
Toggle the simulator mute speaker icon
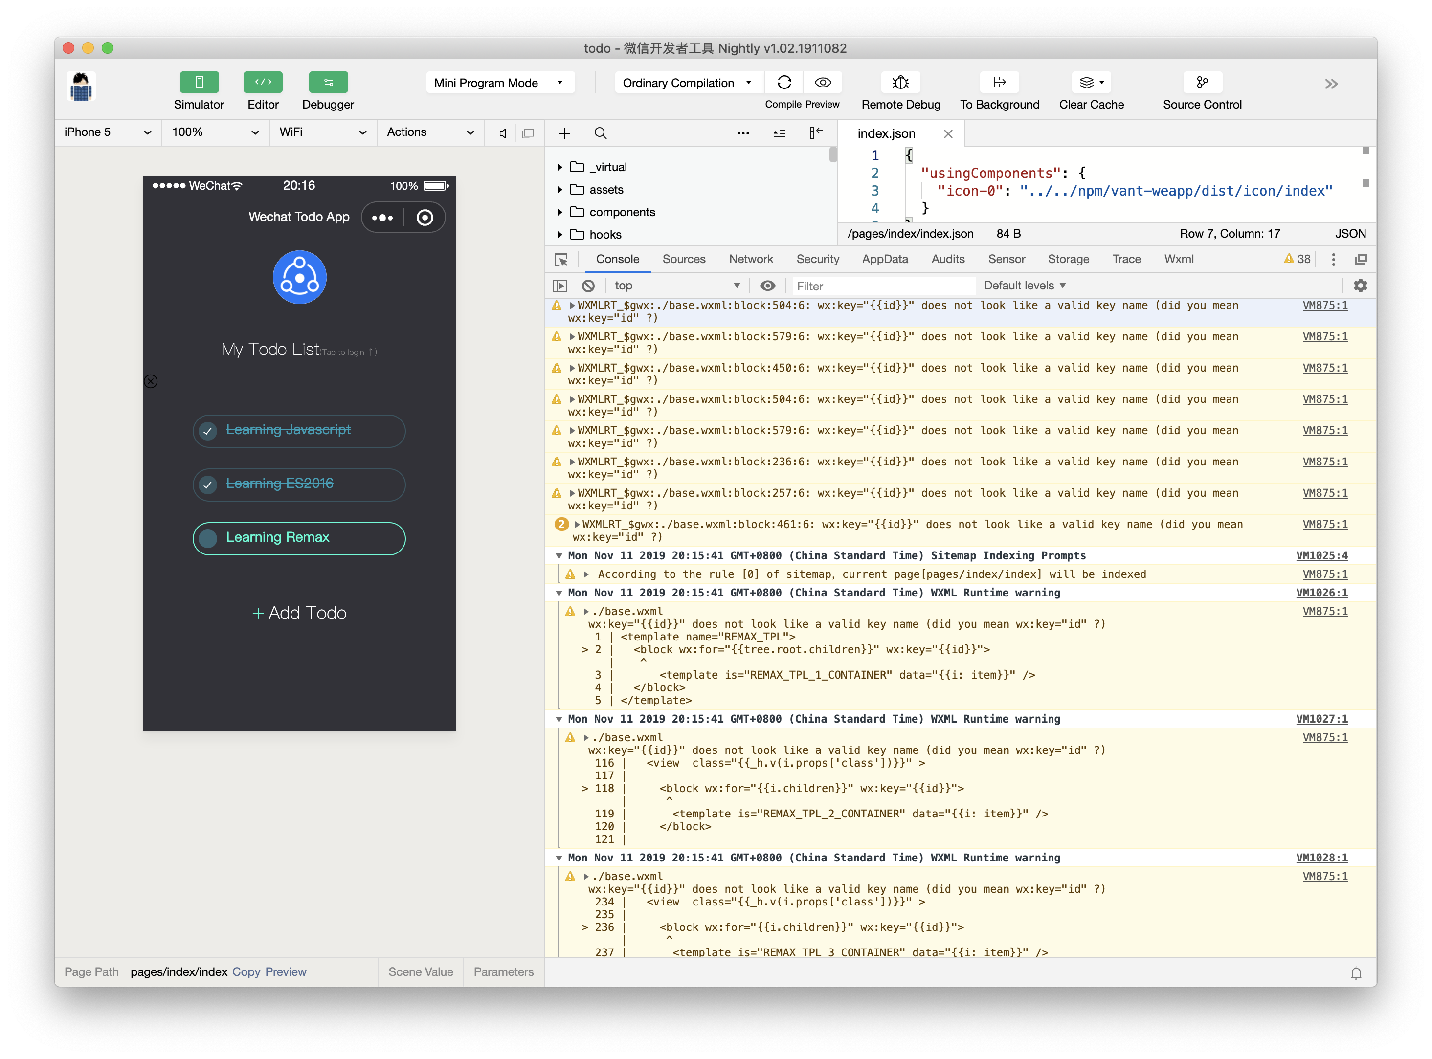tap(503, 132)
